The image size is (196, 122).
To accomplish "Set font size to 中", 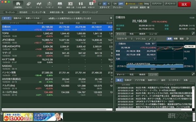I will tap(105, 4).
